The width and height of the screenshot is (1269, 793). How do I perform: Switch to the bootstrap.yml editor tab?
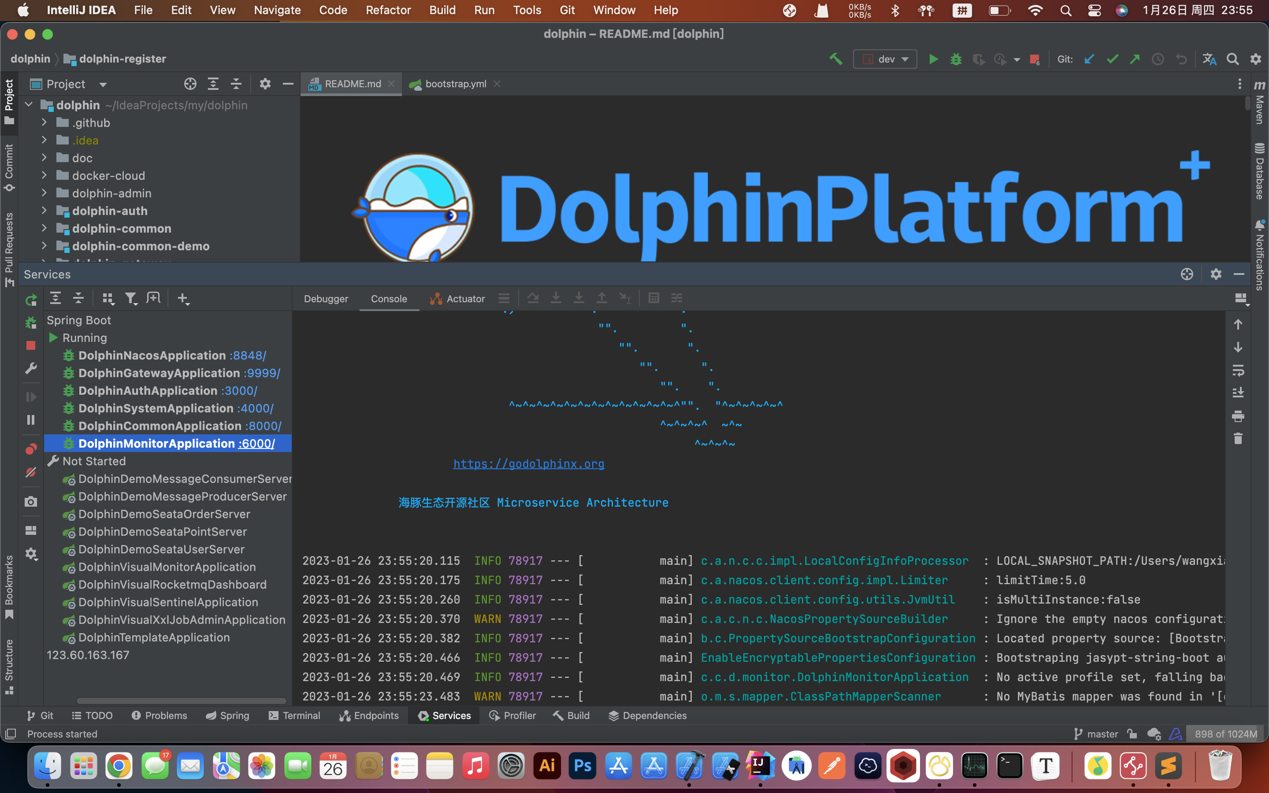tap(455, 84)
